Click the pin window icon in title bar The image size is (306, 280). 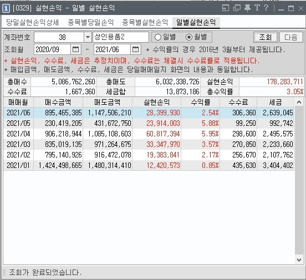point(247,8)
